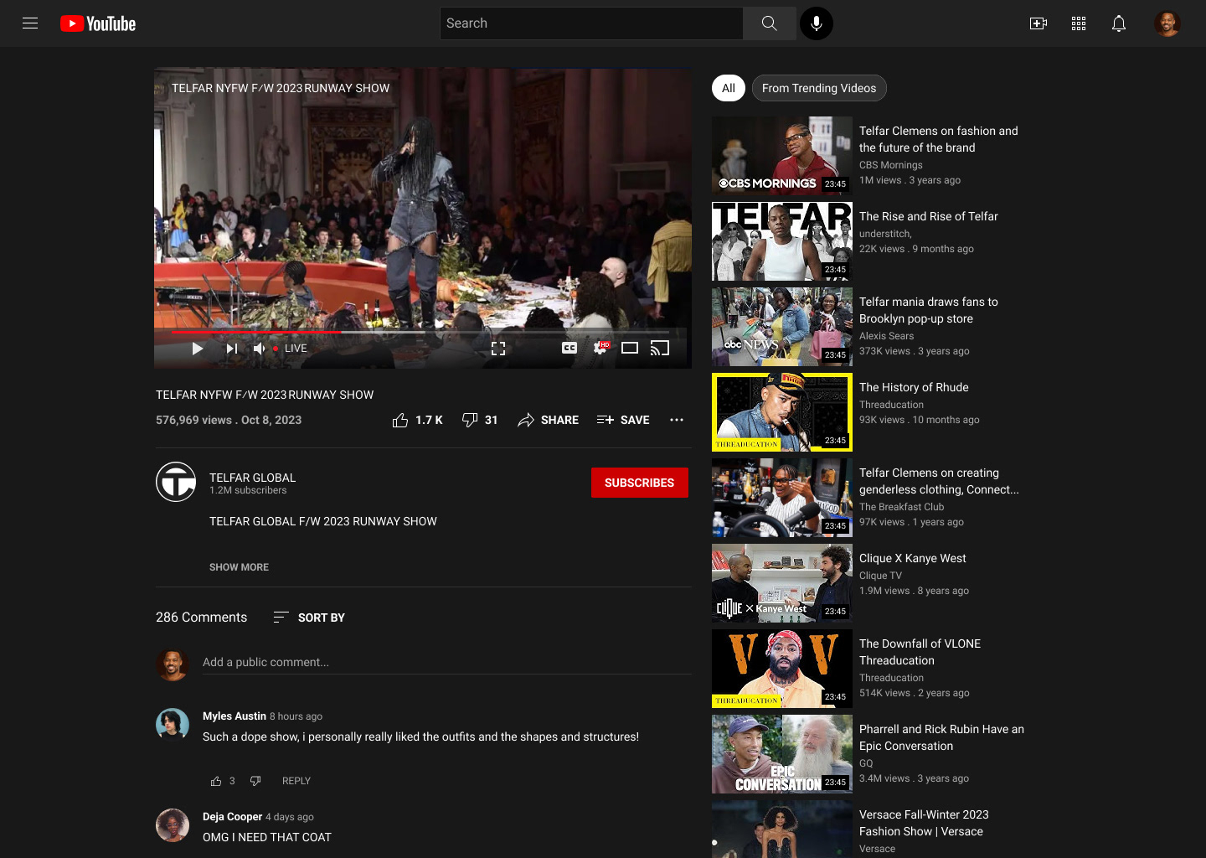Share the video
1206x858 pixels.
coord(548,420)
